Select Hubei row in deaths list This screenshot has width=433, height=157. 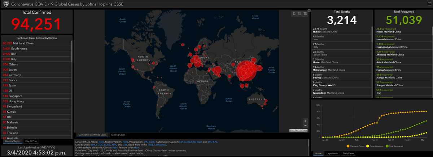tap(341, 30)
